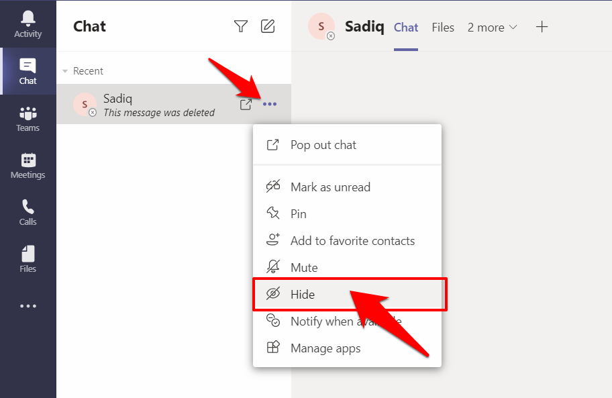Click Manage apps in the menu

(325, 348)
